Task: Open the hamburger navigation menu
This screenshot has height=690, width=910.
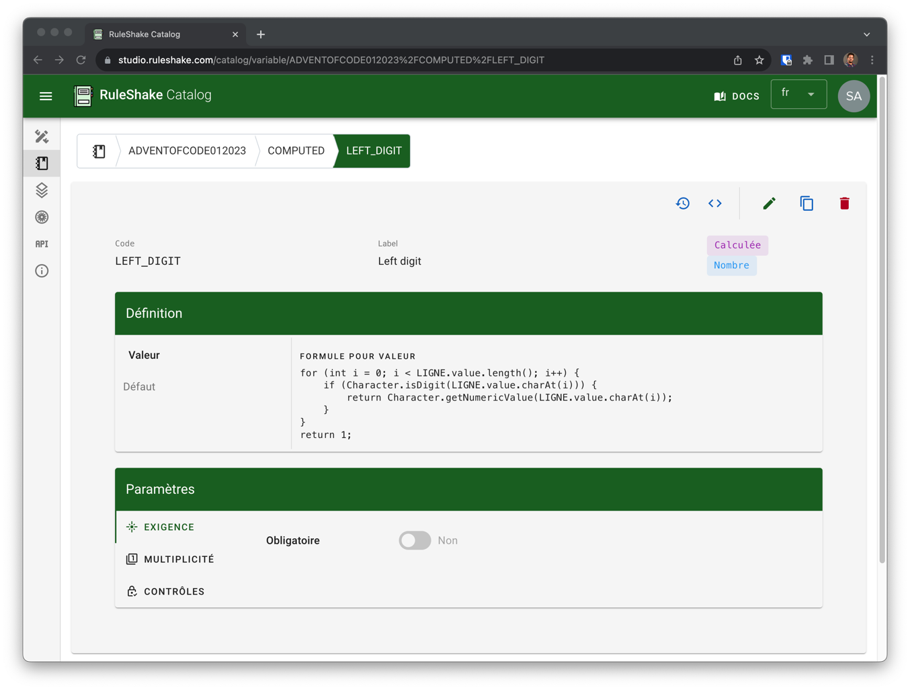Action: point(46,96)
